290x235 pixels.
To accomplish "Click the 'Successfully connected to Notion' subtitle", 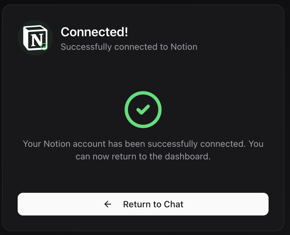I will coord(129,47).
